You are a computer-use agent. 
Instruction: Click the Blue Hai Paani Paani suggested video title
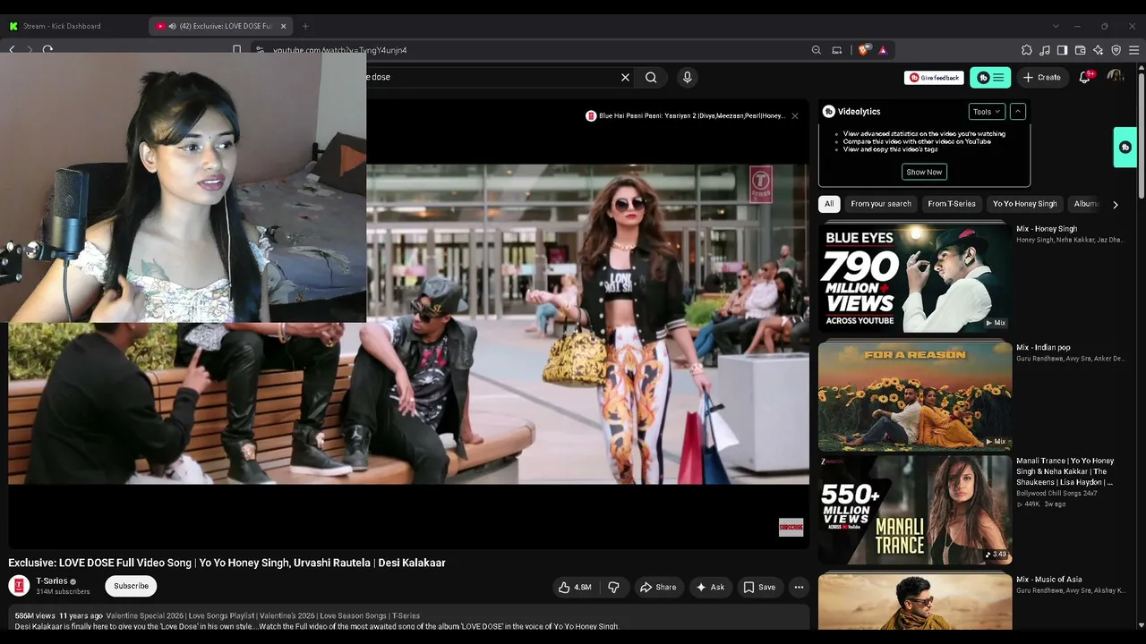pyautogui.click(x=691, y=116)
